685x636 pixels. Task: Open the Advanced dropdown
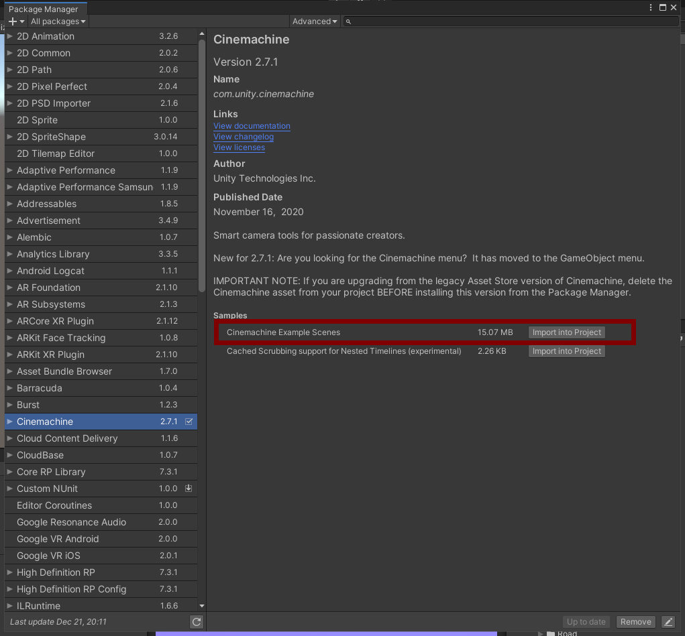(x=315, y=21)
